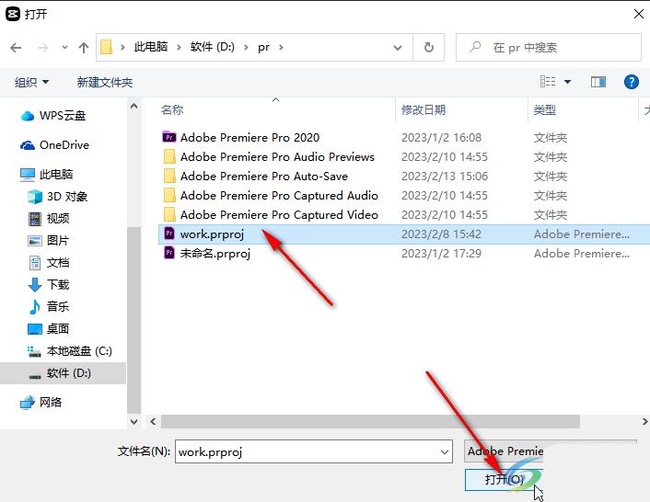Open 下载 folder in navigation pane

click(x=49, y=285)
